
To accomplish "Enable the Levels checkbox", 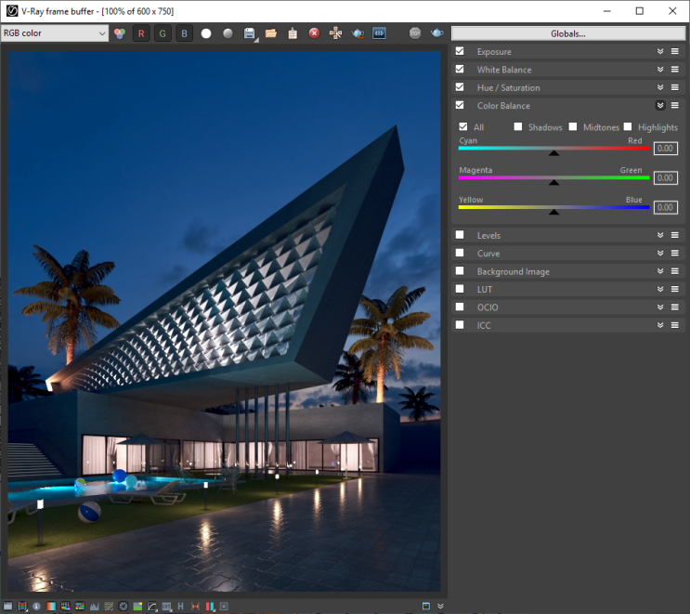I will tap(460, 235).
